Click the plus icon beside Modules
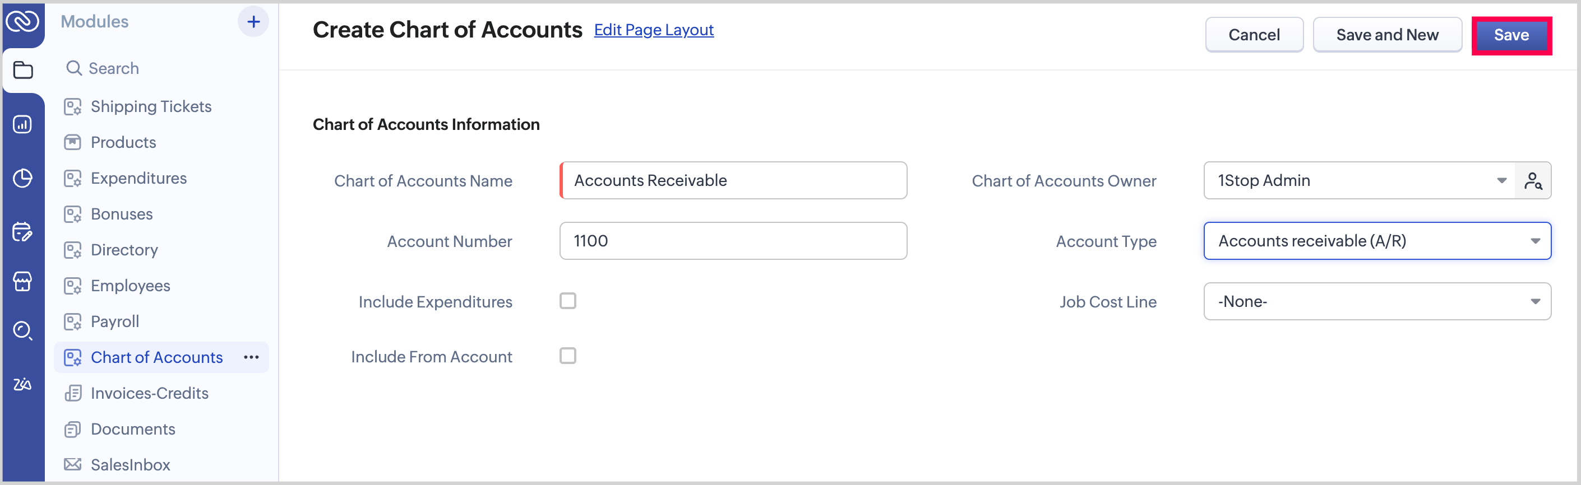 pyautogui.click(x=253, y=22)
